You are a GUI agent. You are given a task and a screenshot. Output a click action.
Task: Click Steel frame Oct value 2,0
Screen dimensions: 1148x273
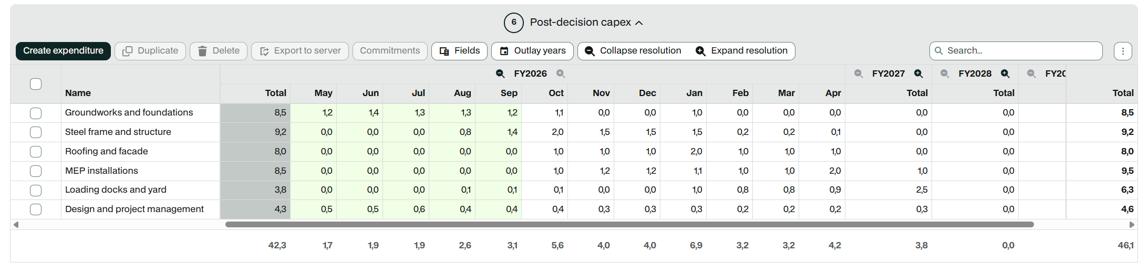[x=558, y=132]
